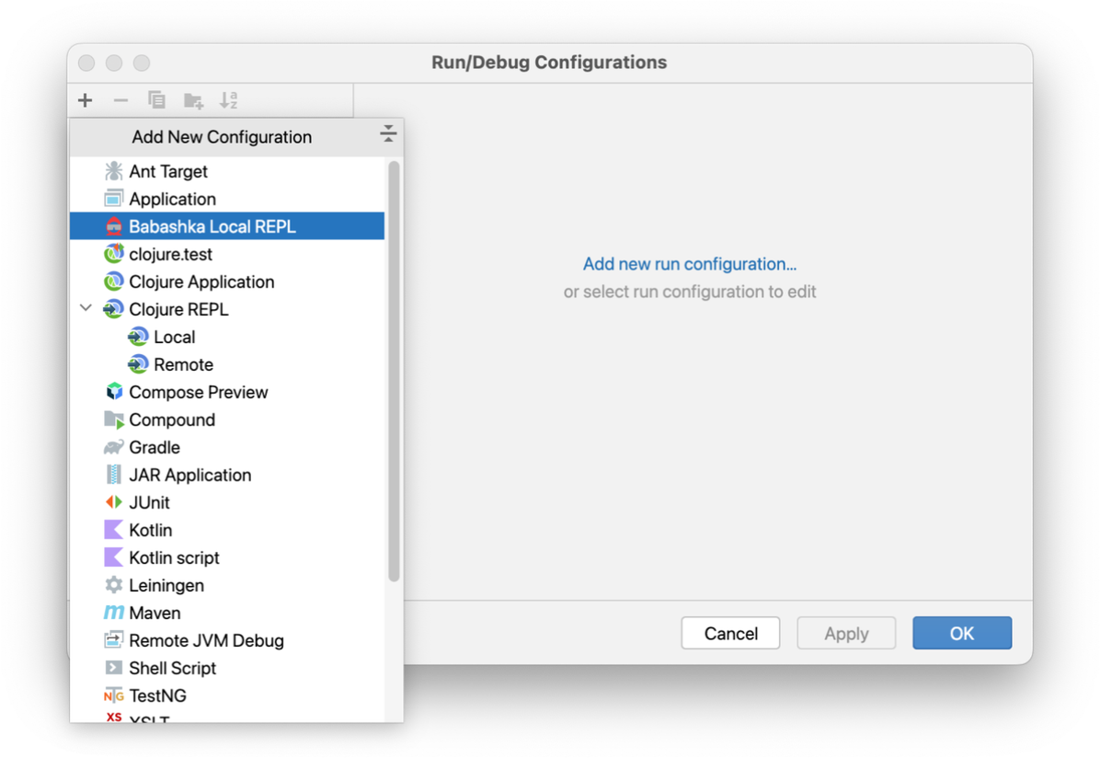Viewport: 1100px width, 758px height.
Task: Click the TestNG icon
Action: coord(114,695)
